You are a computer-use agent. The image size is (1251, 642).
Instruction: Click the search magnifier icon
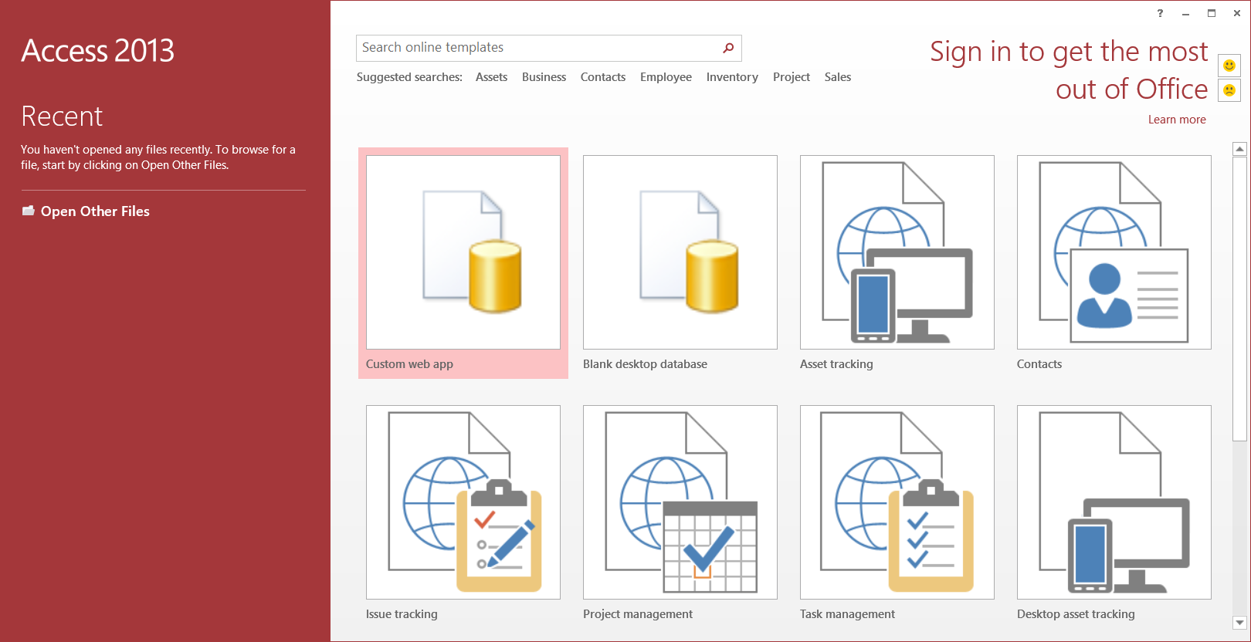click(x=728, y=48)
